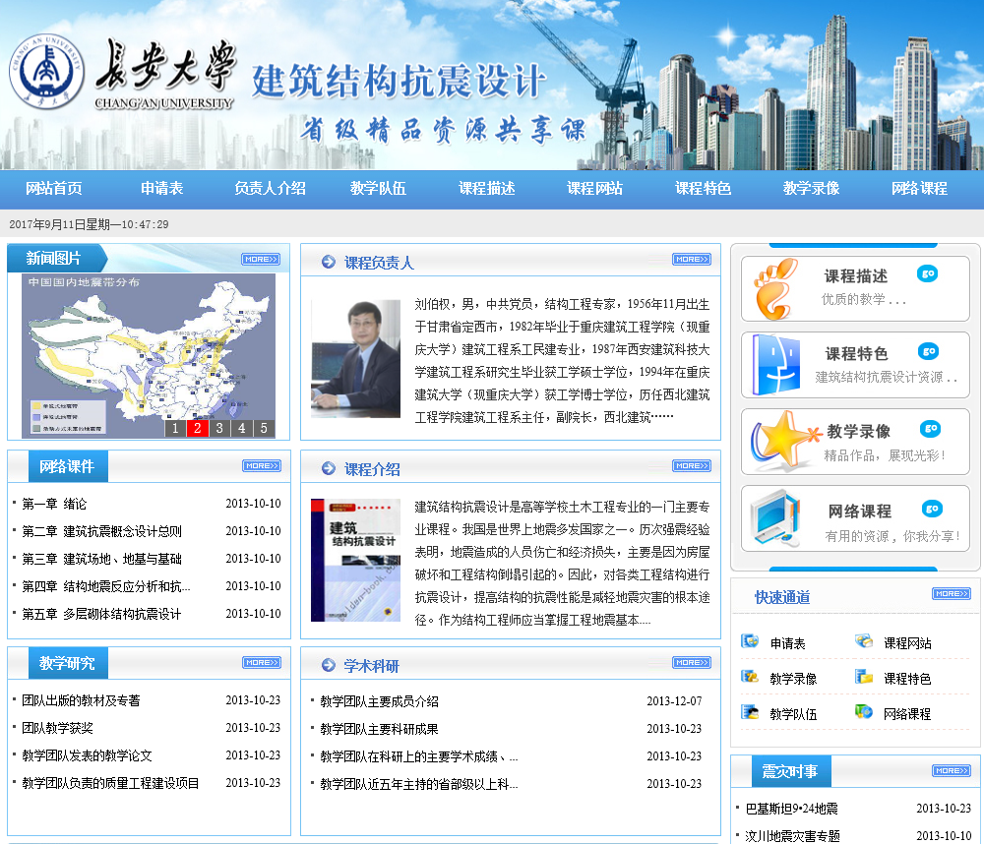
Task: Select slide number 3 in news slideshow
Action: [219, 428]
